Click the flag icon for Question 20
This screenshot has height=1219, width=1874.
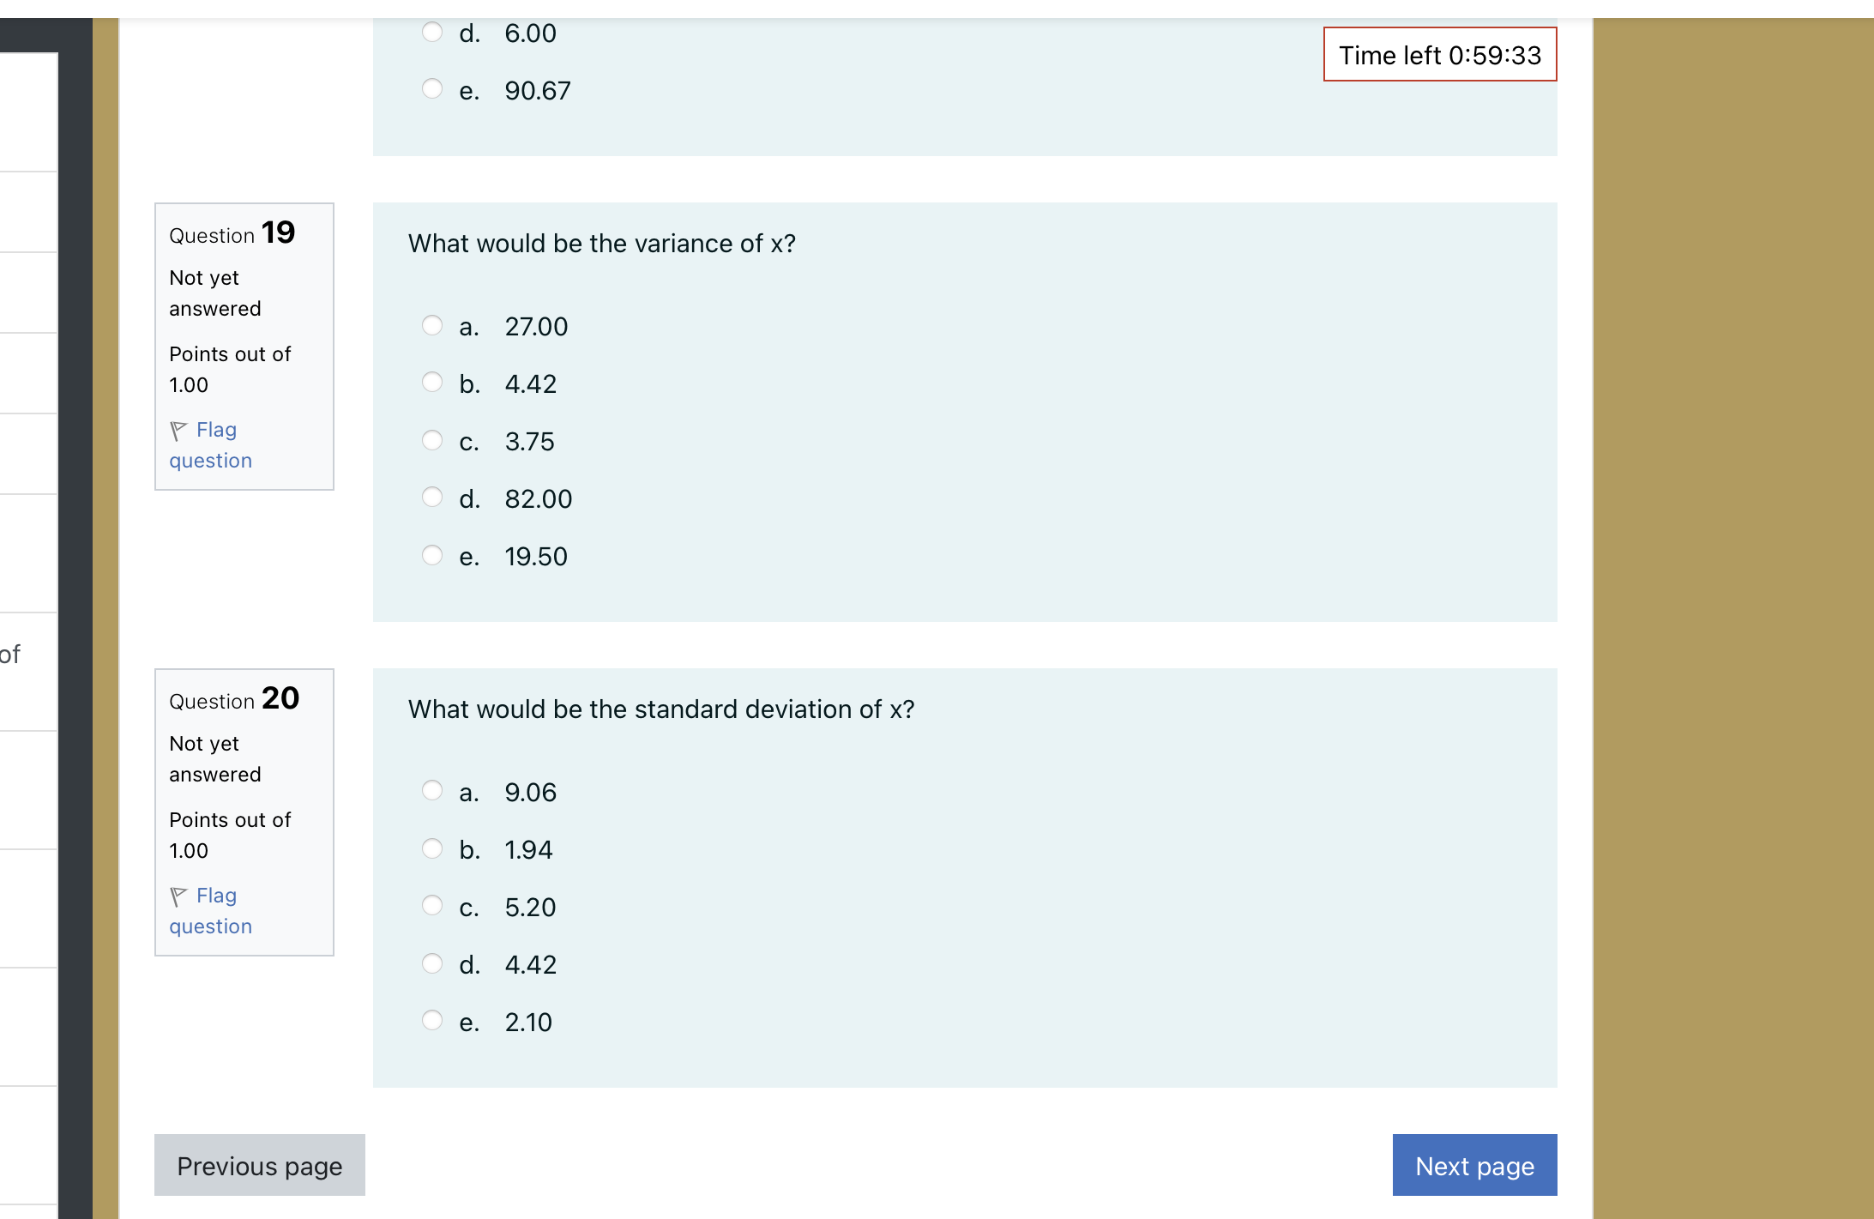(178, 895)
